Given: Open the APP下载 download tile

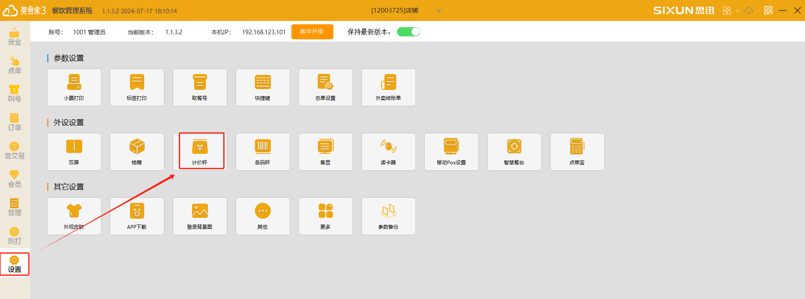Looking at the screenshot, I should coord(137,216).
